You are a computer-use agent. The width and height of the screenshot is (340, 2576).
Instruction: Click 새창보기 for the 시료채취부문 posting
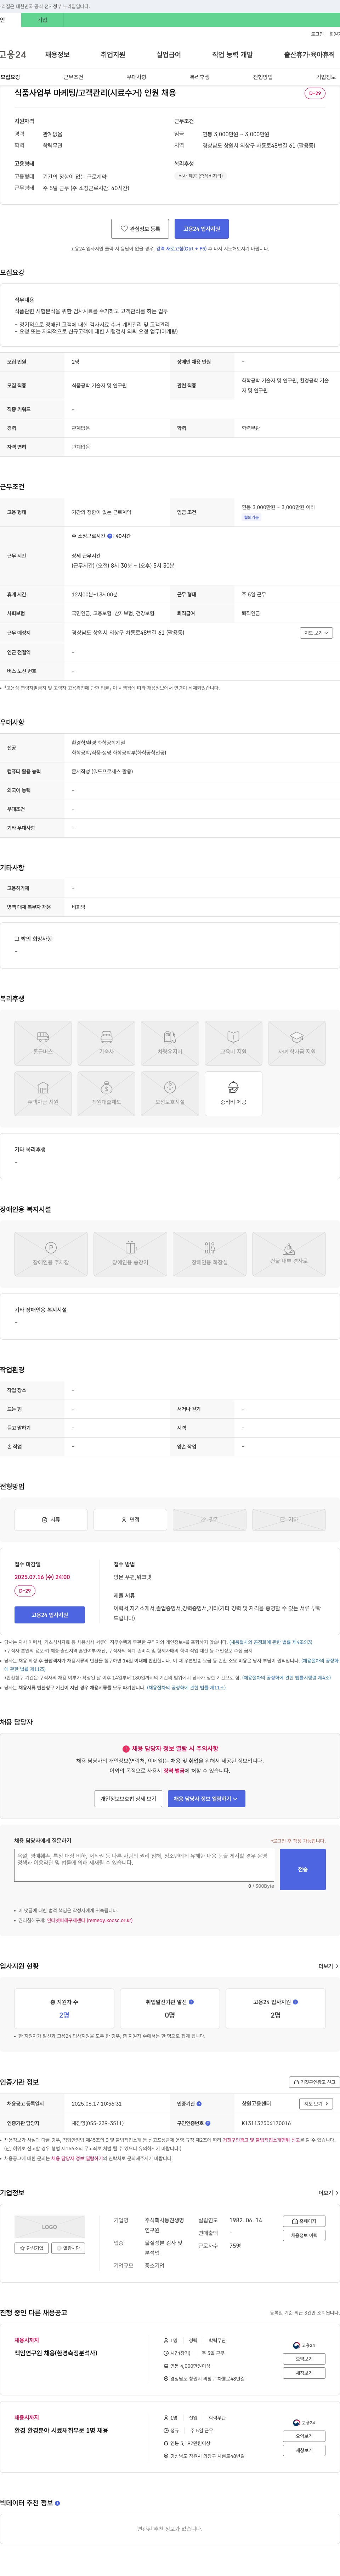point(304,2450)
